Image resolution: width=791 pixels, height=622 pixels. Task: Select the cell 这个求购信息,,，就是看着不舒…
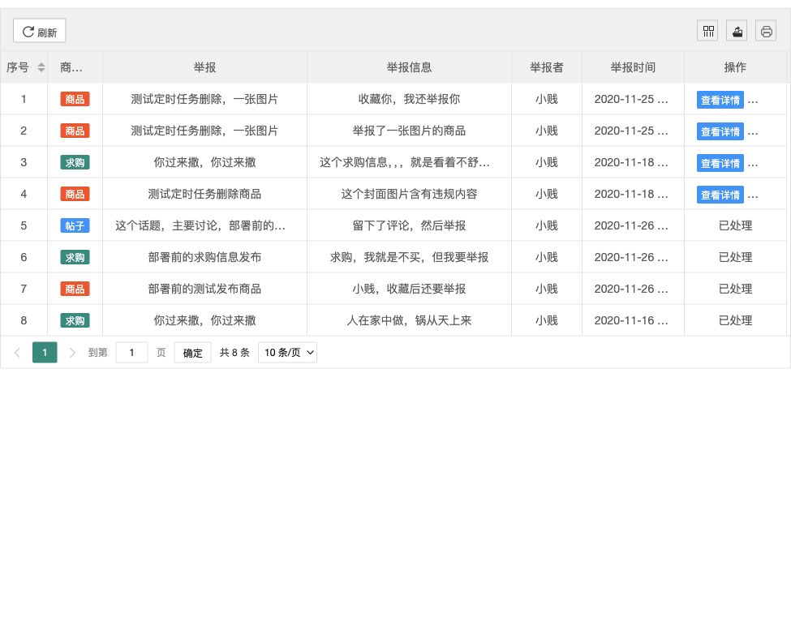409,162
